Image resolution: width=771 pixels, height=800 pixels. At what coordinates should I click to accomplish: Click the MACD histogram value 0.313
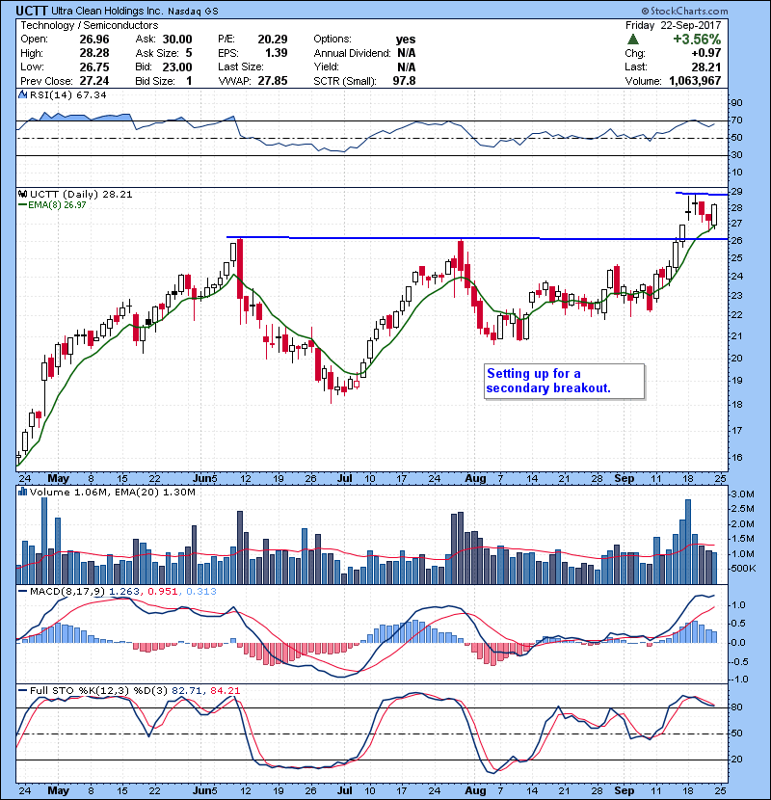pos(201,592)
